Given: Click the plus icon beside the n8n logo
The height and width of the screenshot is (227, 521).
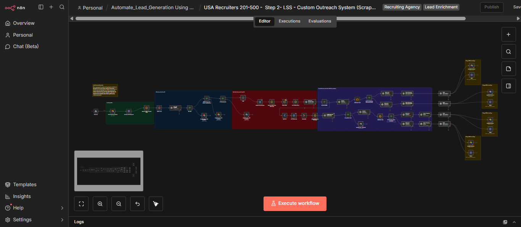Looking at the screenshot, I should (x=51, y=7).
